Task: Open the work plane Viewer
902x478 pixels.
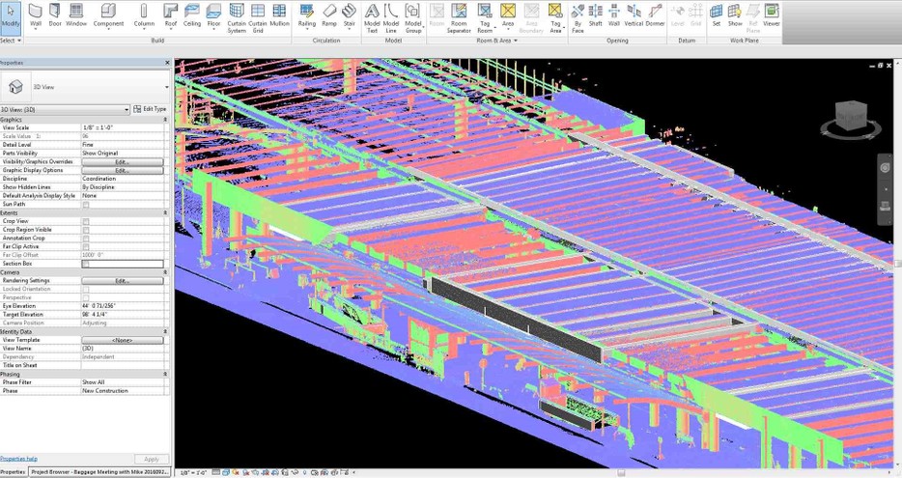Action: click(772, 16)
